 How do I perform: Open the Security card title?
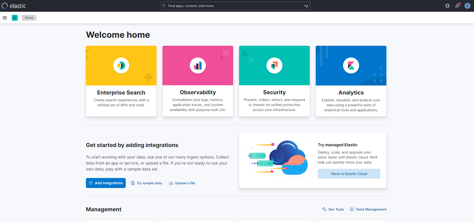[274, 92]
